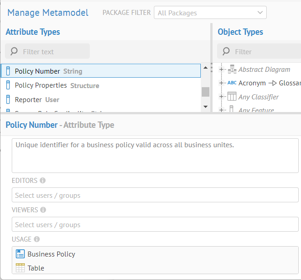Click the Editors select users field
Screen dimensions: 301x280
(x=155, y=195)
